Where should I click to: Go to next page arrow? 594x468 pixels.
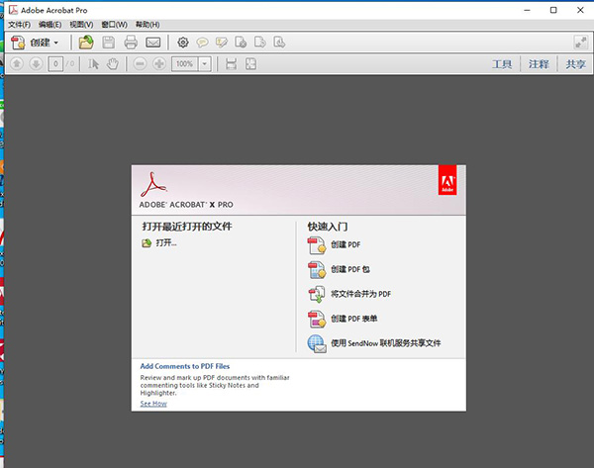(36, 64)
